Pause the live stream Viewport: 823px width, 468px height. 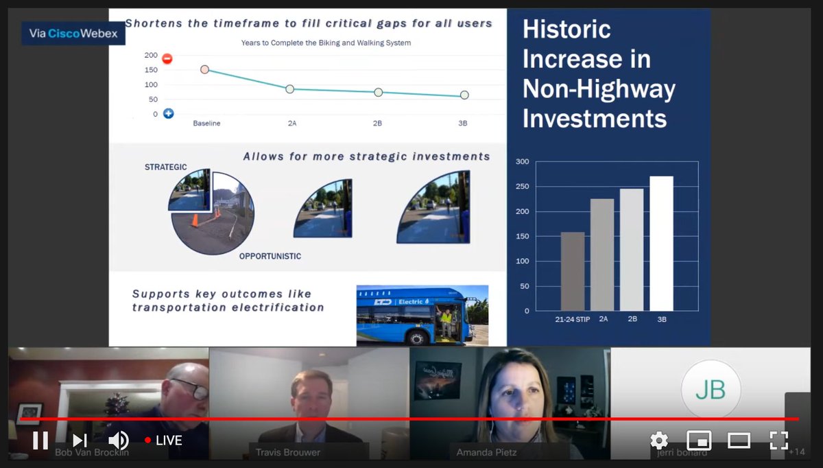(x=40, y=441)
